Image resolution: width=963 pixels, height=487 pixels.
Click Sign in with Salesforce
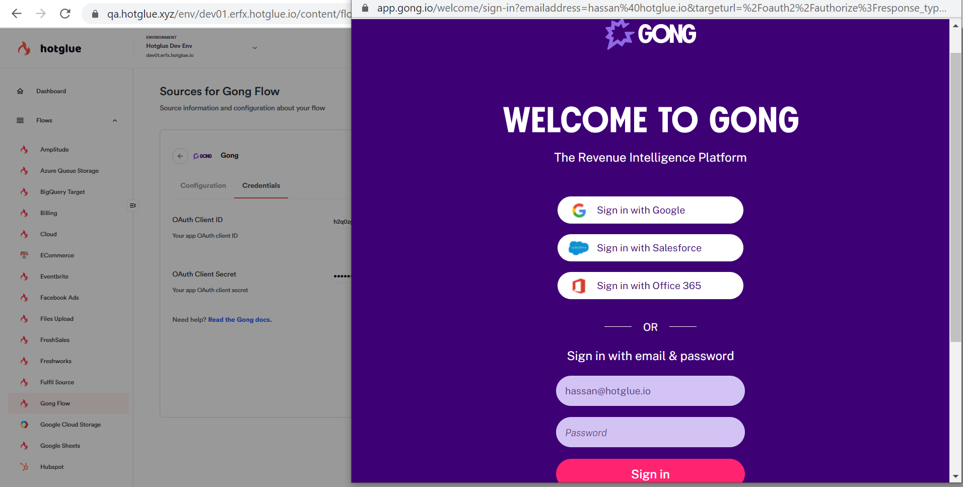pos(650,248)
